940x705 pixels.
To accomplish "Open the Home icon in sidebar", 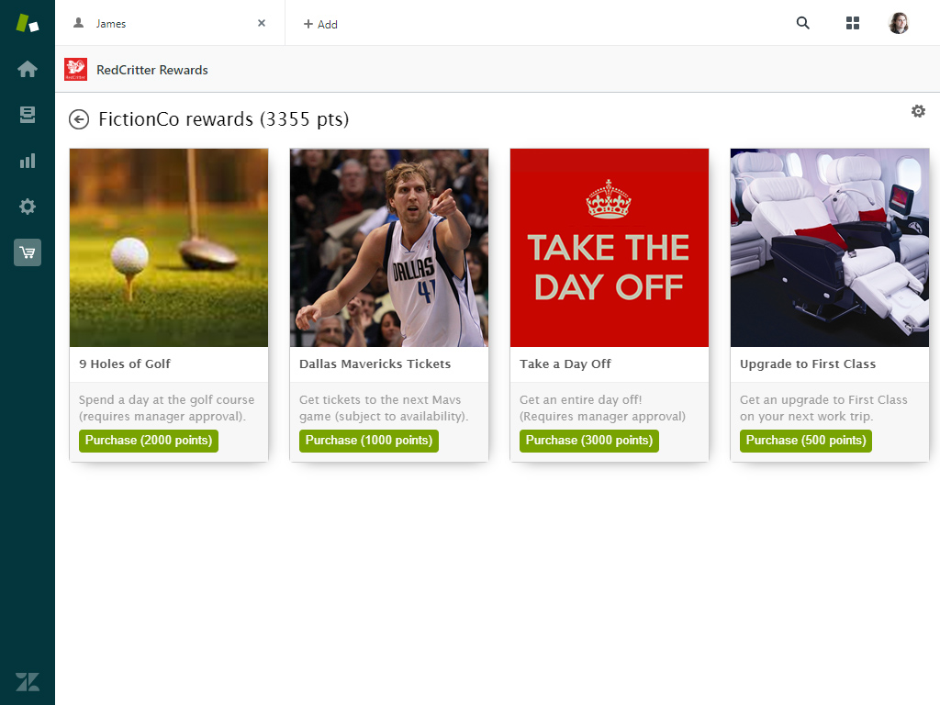I will point(28,69).
